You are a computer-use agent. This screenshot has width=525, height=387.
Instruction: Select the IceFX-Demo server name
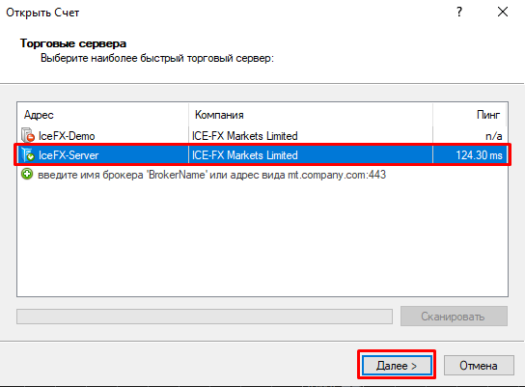click(x=67, y=136)
